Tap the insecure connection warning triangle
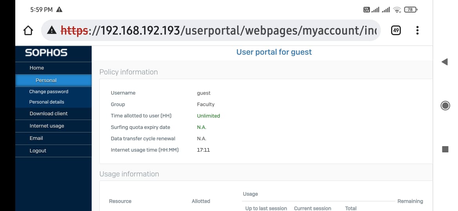This screenshot has width=458, height=211. [52, 30]
